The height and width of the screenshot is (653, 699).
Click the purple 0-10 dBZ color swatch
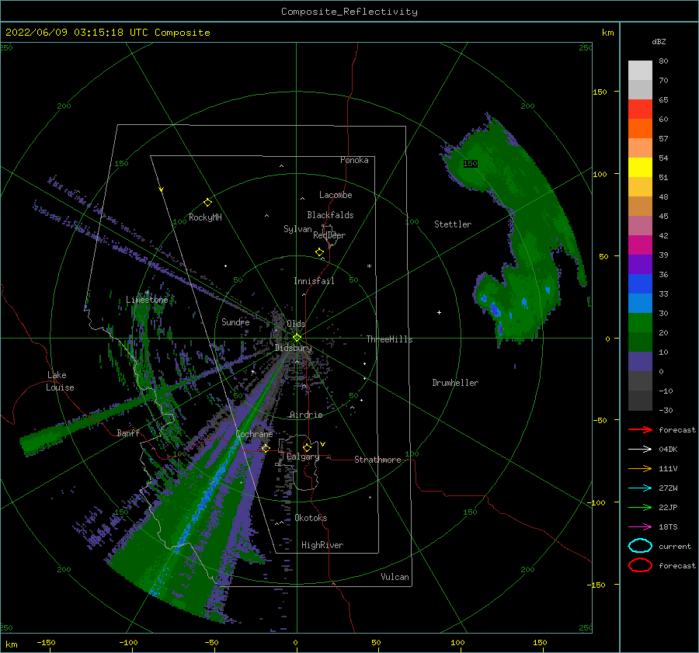640,361
